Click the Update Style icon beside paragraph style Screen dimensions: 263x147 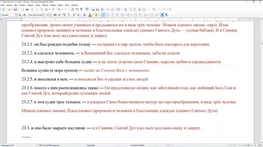pos(20,15)
